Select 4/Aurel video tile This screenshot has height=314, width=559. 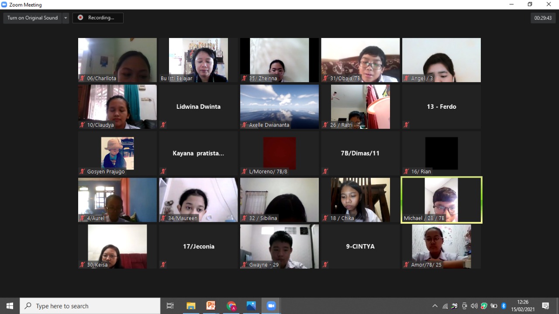click(x=117, y=200)
